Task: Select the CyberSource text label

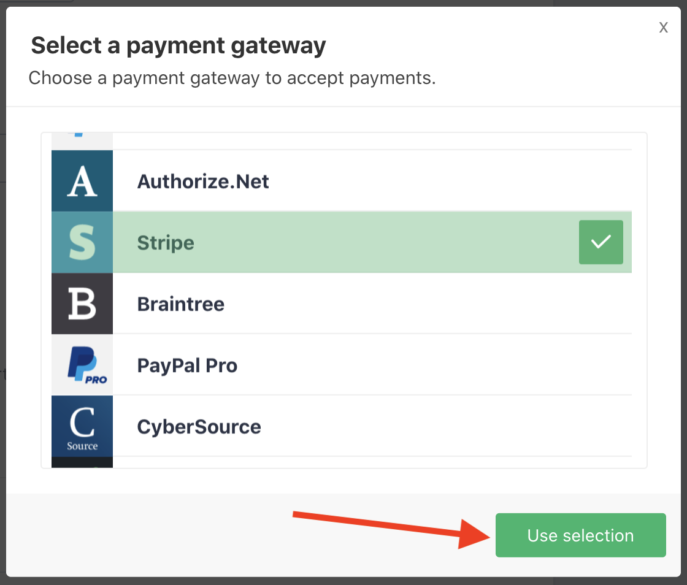Action: [x=199, y=427]
